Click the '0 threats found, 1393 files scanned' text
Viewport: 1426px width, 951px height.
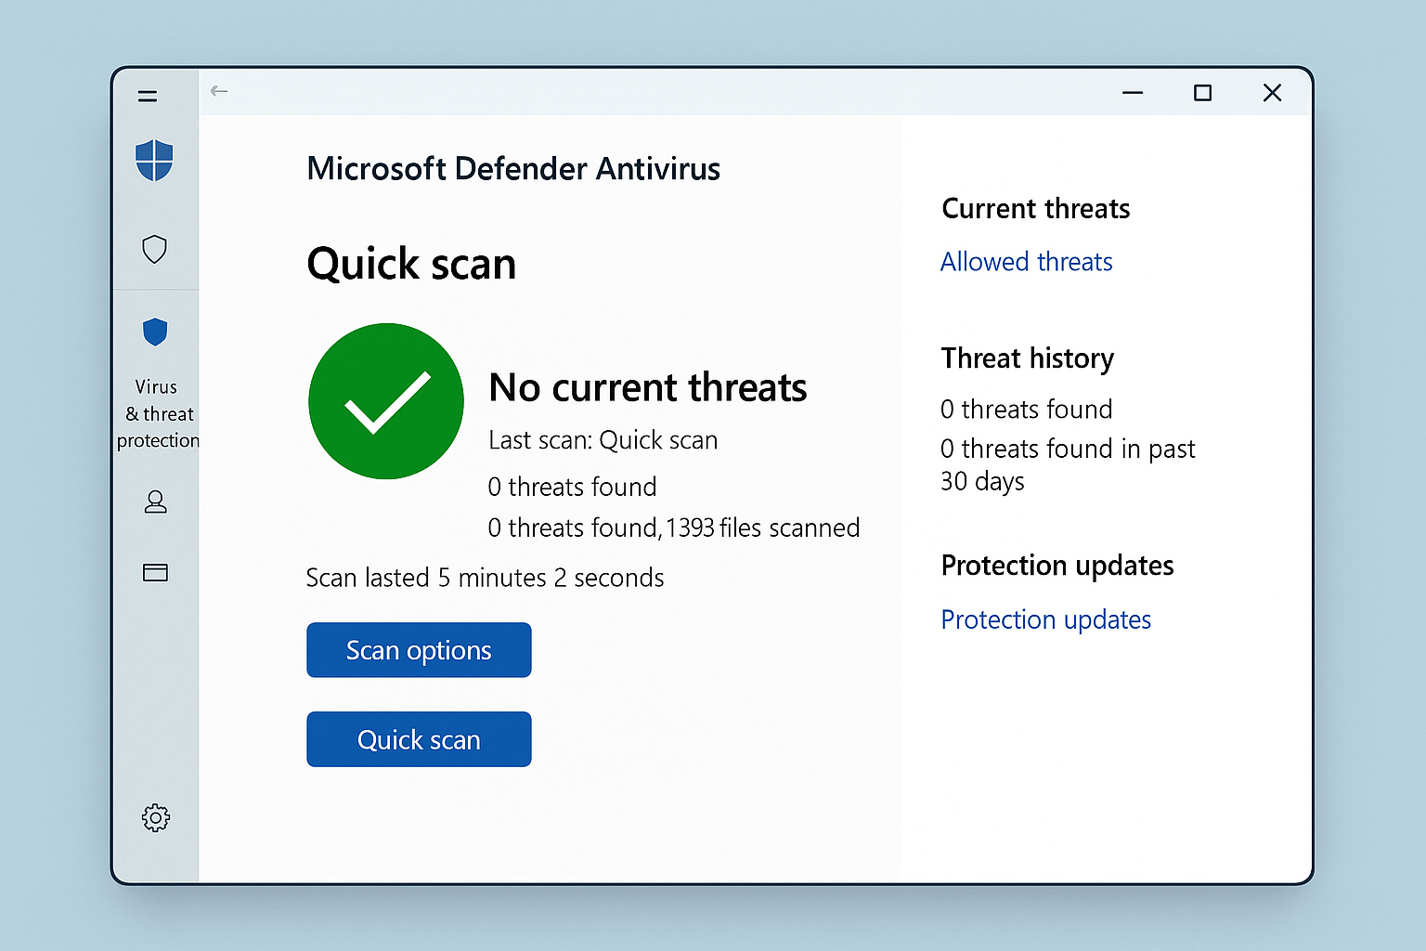coord(673,527)
